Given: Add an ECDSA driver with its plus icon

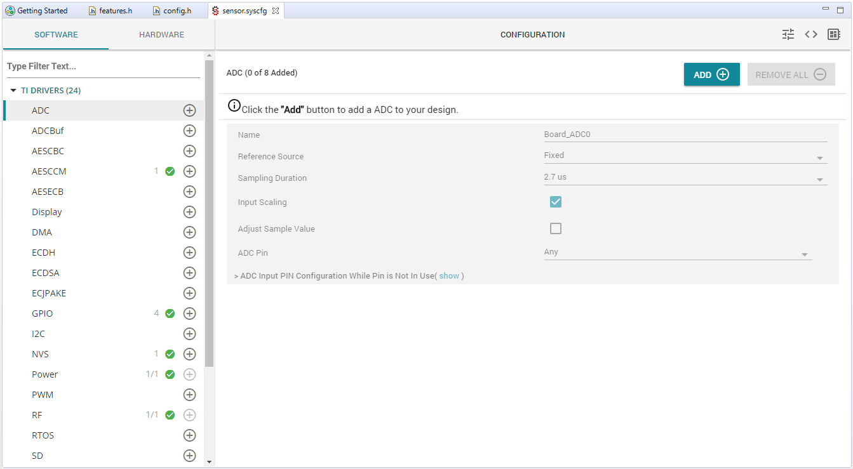Looking at the screenshot, I should pos(189,273).
